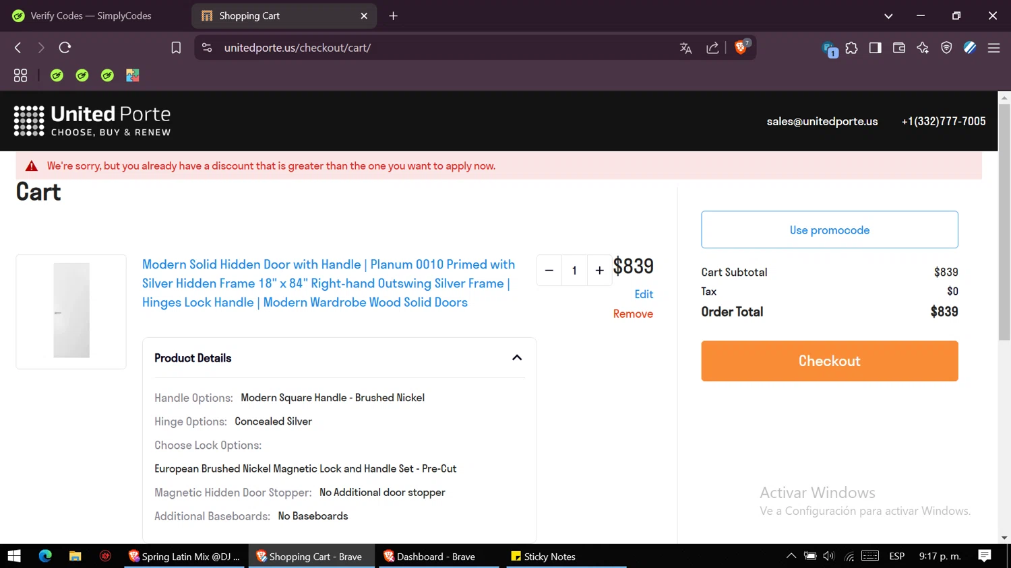Image resolution: width=1011 pixels, height=568 pixels.
Task: Switch to Dashboard - Brave taskbar window
Action: [x=438, y=556]
